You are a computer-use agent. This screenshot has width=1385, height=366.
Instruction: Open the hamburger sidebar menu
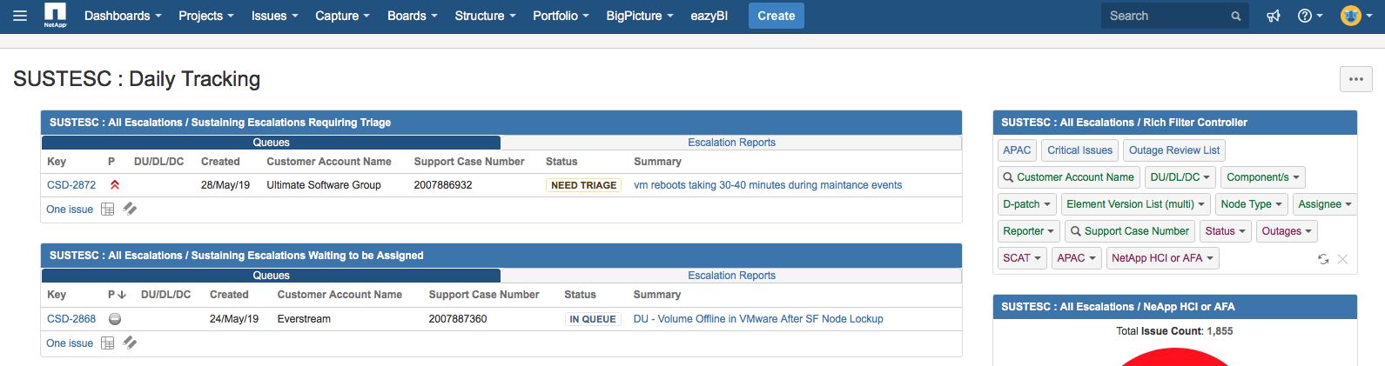pyautogui.click(x=20, y=16)
